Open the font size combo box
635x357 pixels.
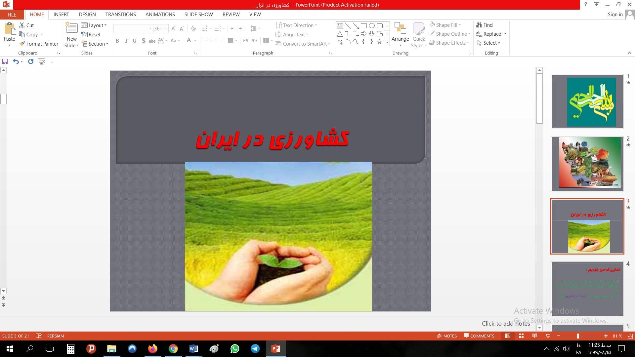tap(160, 28)
